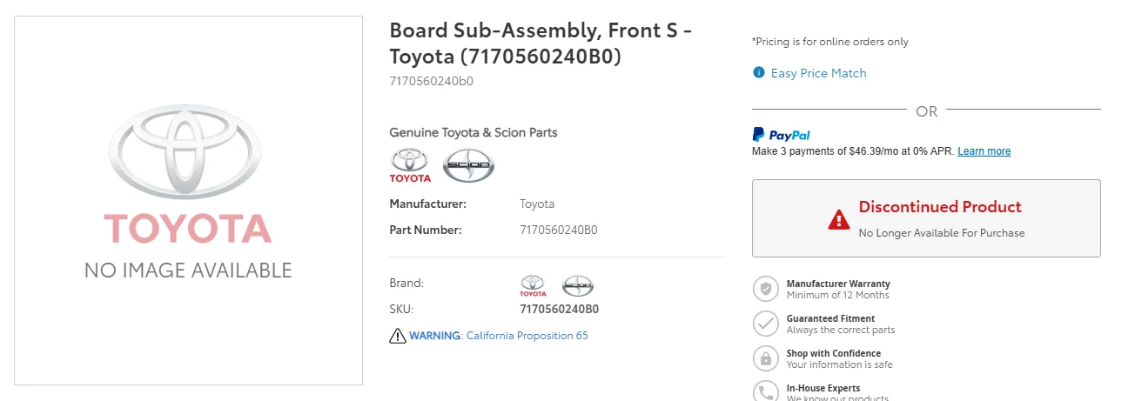Viewport: 1135px width, 401px height.
Task: Click the Toyota logo under Genuine Parts
Action: point(410,165)
